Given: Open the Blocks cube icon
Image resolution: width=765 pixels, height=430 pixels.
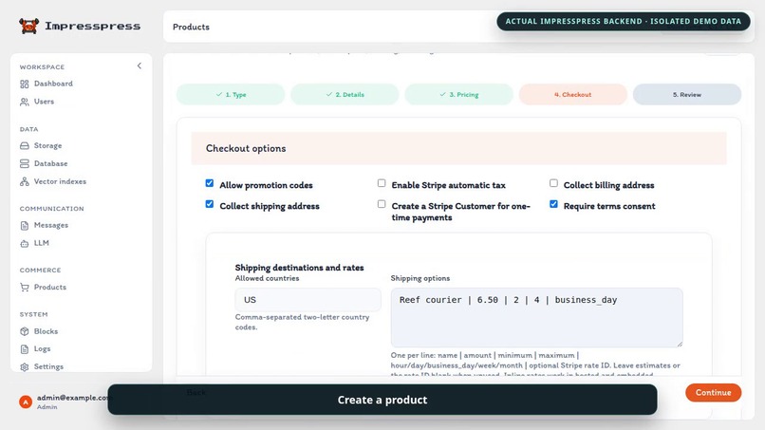Looking at the screenshot, I should click(x=25, y=331).
